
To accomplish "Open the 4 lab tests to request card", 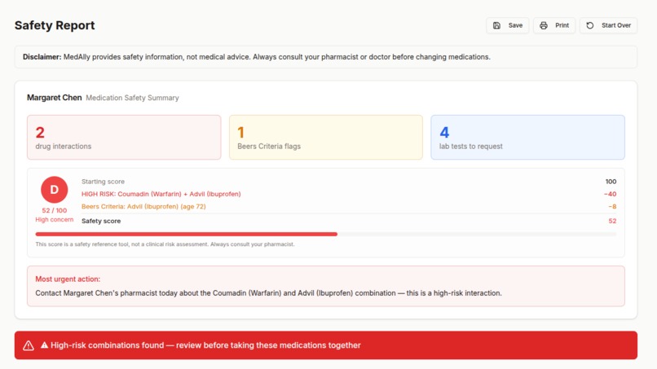I will click(x=528, y=138).
